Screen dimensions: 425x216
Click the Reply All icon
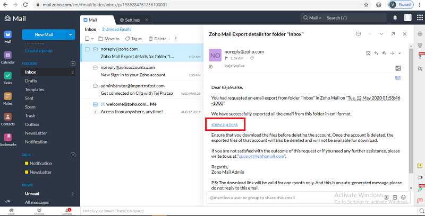pos(384,53)
